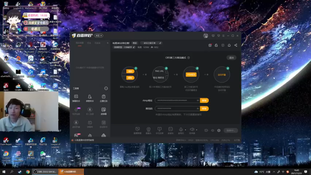The height and width of the screenshot is (175, 311).
Task: Open Google Chrome from the taskbar
Action: point(28,171)
